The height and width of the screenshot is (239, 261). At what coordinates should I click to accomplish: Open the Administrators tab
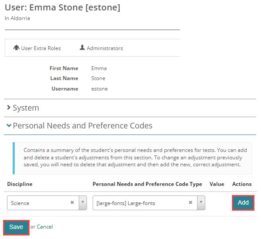coord(101,48)
